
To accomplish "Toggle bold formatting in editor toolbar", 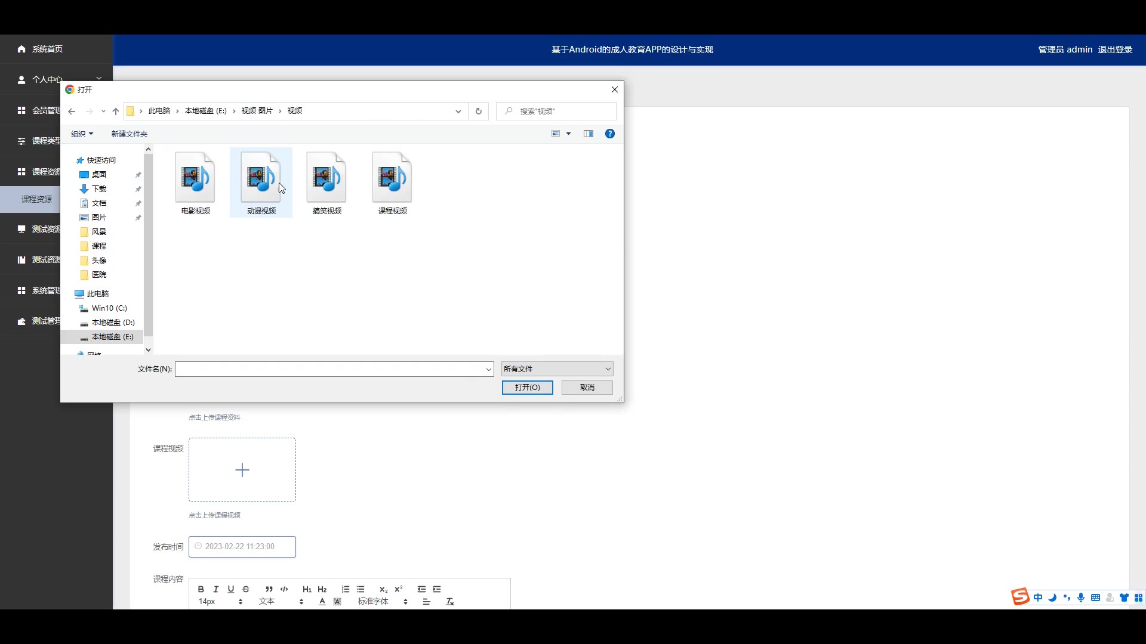I will (x=201, y=589).
